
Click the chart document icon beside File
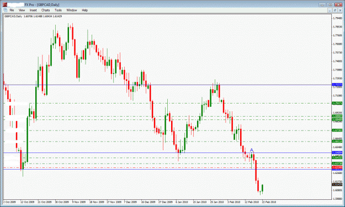coord(6,10)
